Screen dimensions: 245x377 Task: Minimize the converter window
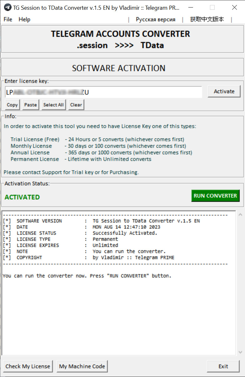[190, 8]
